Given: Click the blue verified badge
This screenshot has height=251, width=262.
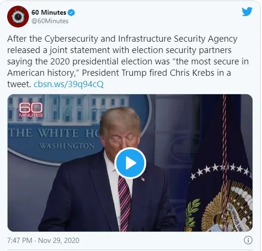Looking at the screenshot, I should (x=71, y=13).
